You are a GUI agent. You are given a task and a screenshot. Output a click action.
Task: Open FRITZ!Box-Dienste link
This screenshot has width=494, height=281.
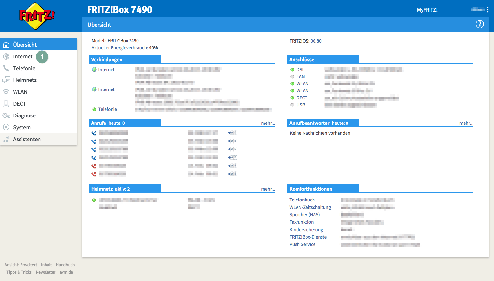point(308,237)
